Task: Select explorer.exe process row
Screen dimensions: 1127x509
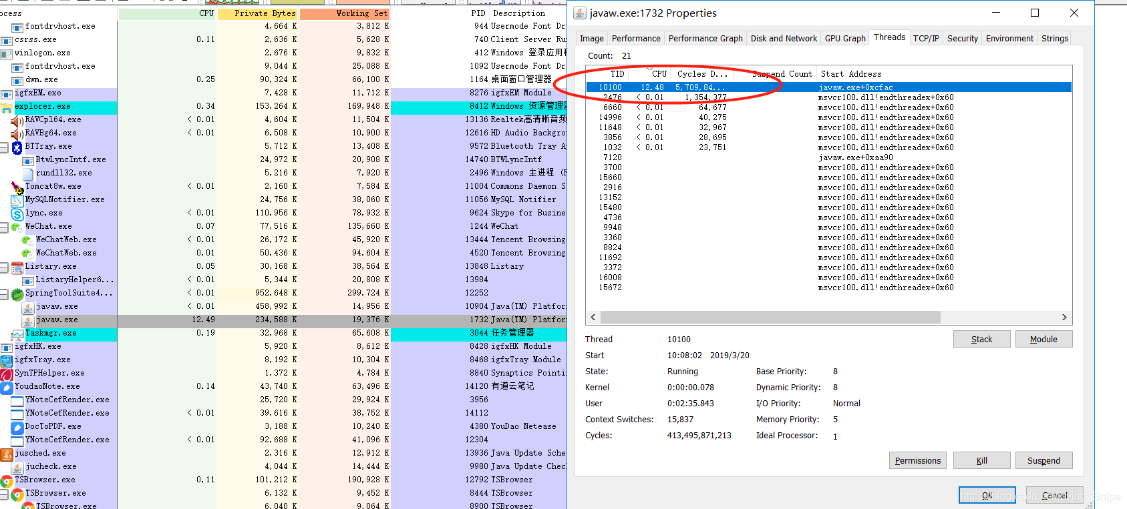Action: (283, 107)
